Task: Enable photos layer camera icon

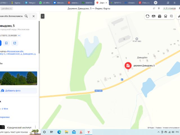Action: 159,16
